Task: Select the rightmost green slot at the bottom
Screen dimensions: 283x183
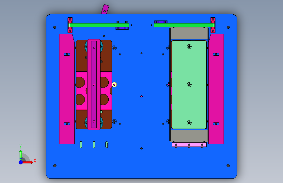Action: [107, 145]
